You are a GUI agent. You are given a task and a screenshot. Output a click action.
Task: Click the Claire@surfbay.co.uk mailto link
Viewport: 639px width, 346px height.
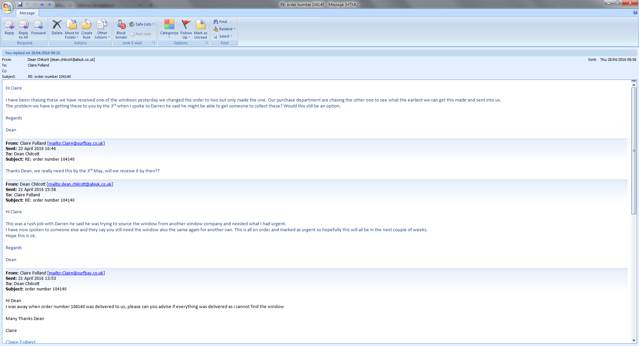coord(76,143)
